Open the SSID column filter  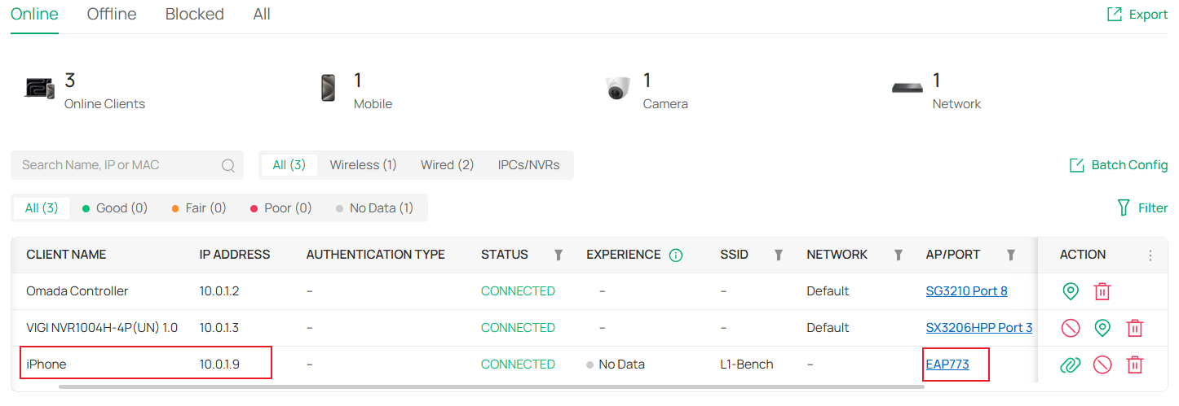(x=779, y=255)
